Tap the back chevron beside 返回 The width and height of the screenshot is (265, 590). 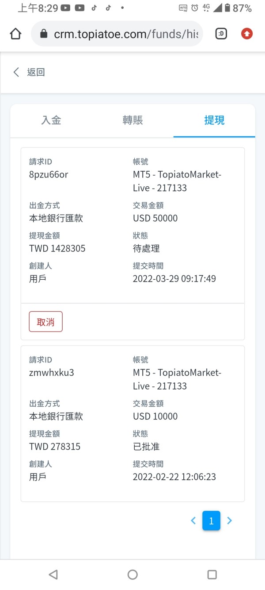coord(16,72)
